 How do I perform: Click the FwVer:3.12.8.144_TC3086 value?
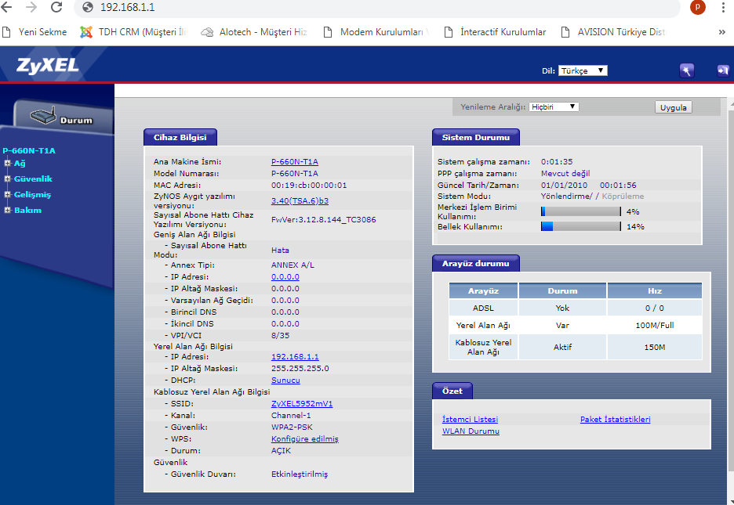[x=323, y=219]
